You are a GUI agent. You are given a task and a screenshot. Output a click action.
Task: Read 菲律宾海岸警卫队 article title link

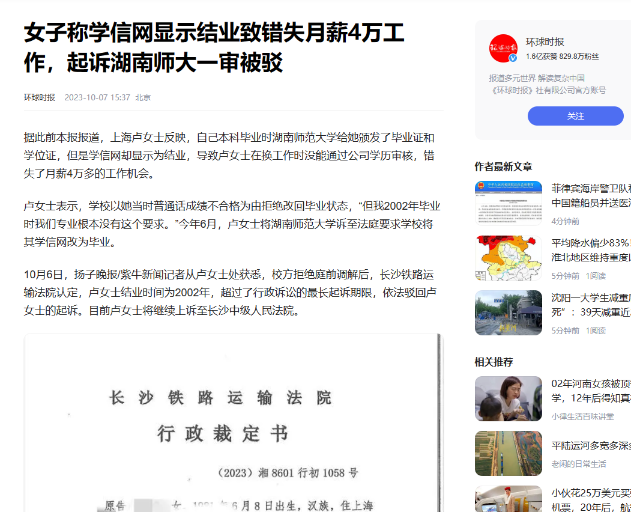pyautogui.click(x=591, y=196)
